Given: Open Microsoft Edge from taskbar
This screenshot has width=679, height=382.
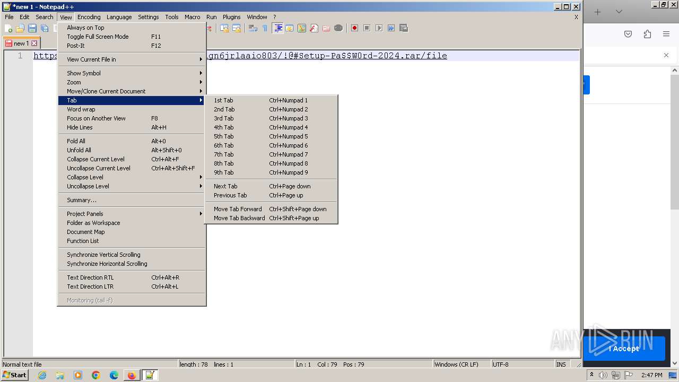Looking at the screenshot, I should pyautogui.click(x=114, y=375).
